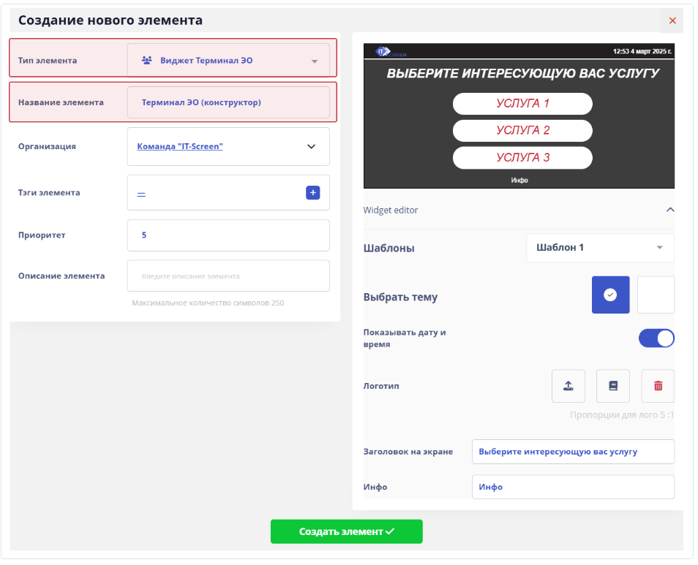Close the dialog with red X

pyautogui.click(x=672, y=20)
